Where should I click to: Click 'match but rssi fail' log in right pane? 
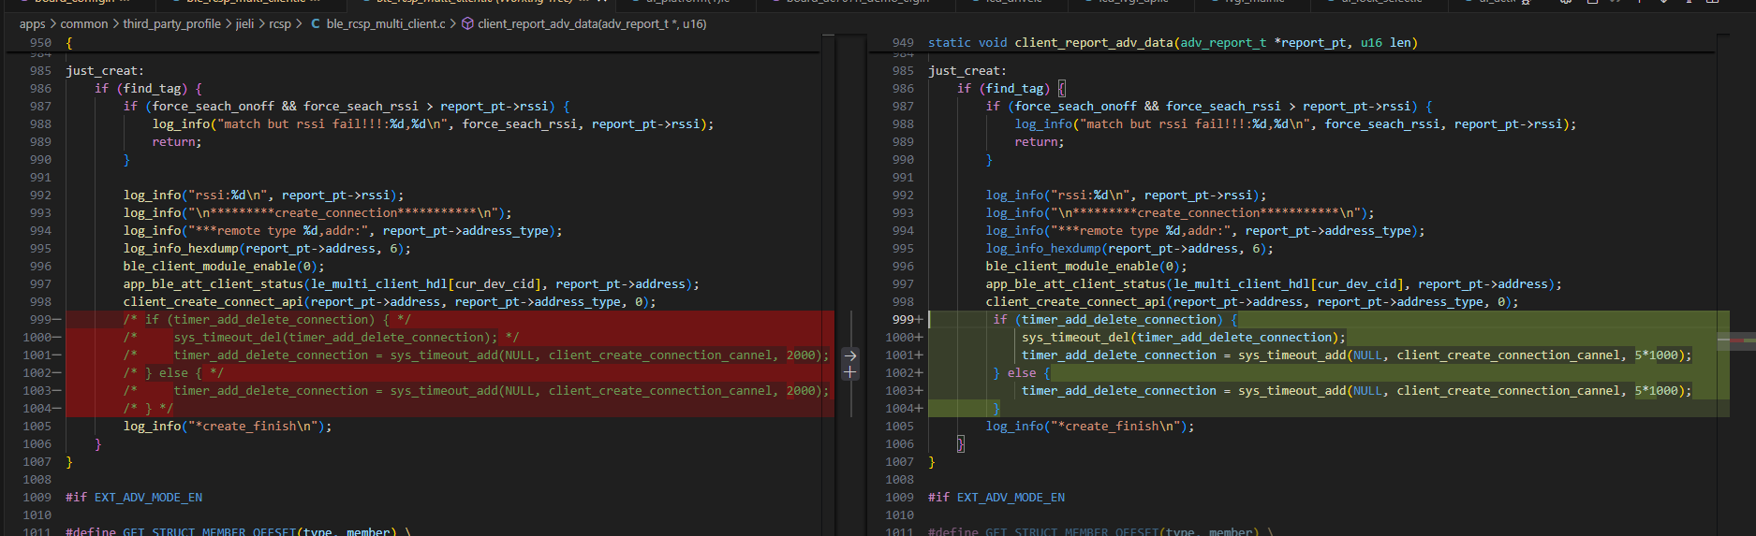coord(1295,124)
